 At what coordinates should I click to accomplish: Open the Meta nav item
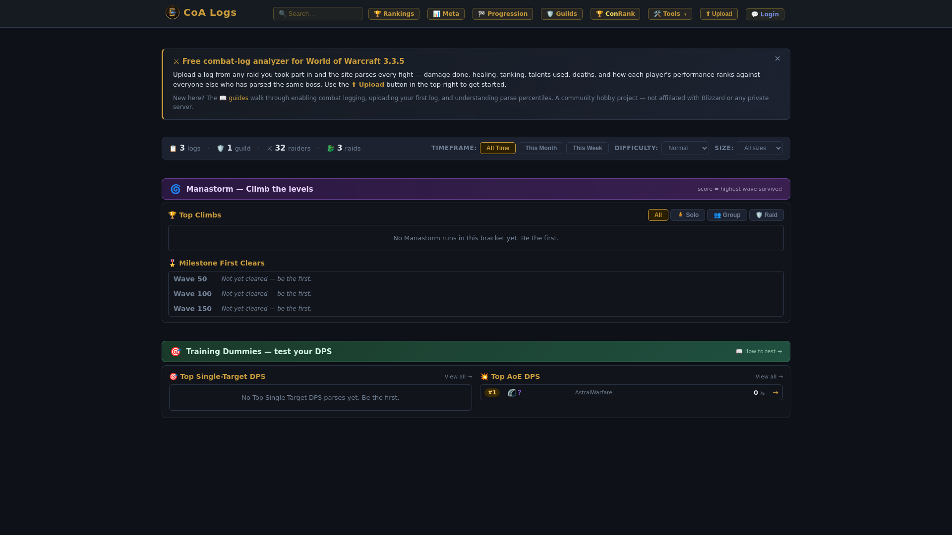pyautogui.click(x=446, y=14)
